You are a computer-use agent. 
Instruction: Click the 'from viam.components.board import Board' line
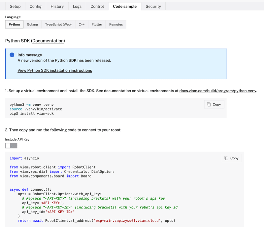pos(50,176)
